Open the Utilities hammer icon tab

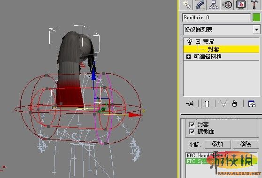[x=254, y=5]
